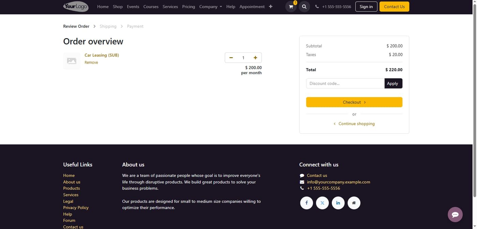
Task: Open the Facebook social icon
Action: point(306,203)
